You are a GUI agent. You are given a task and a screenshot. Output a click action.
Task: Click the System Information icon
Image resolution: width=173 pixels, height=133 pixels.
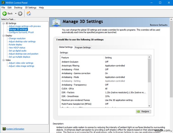(x=4, y=129)
